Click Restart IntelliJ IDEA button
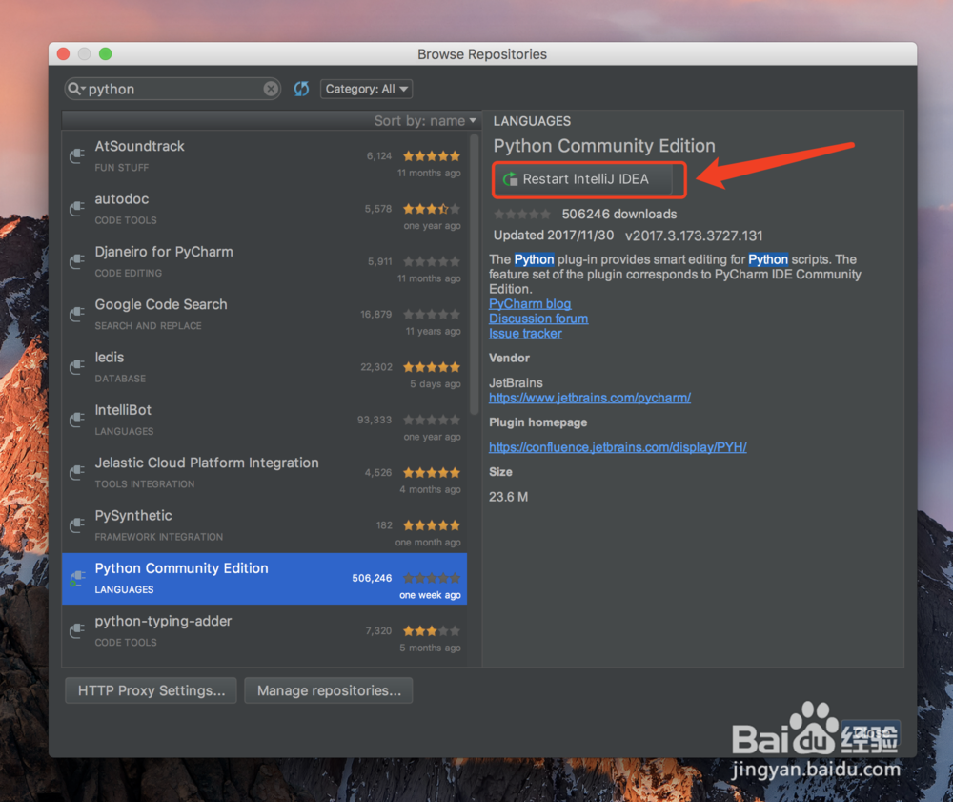The height and width of the screenshot is (802, 953). pyautogui.click(x=584, y=179)
